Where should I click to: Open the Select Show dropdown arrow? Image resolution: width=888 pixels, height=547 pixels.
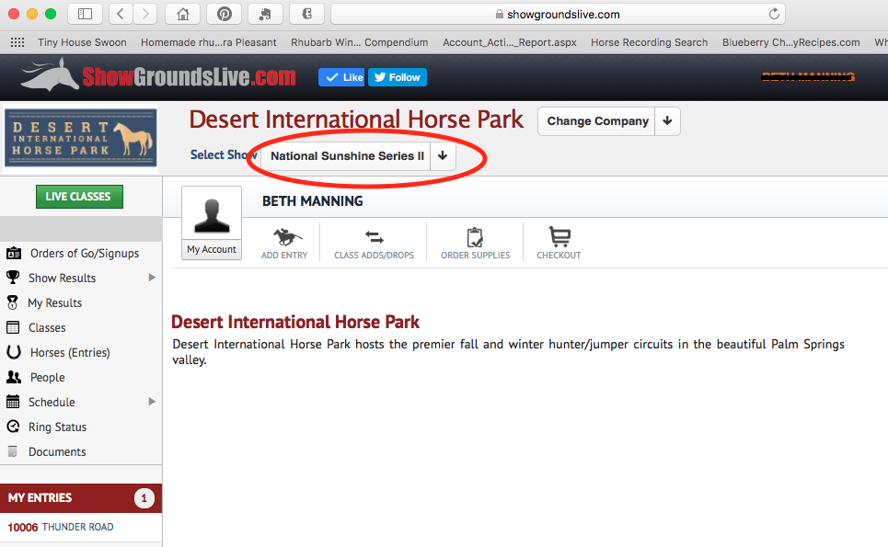[443, 155]
